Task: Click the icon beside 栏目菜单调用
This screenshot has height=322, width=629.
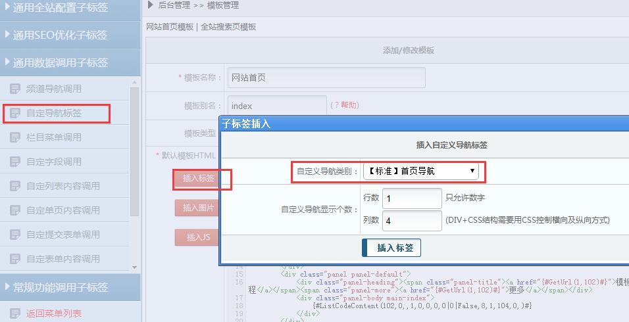Action: pos(14,137)
